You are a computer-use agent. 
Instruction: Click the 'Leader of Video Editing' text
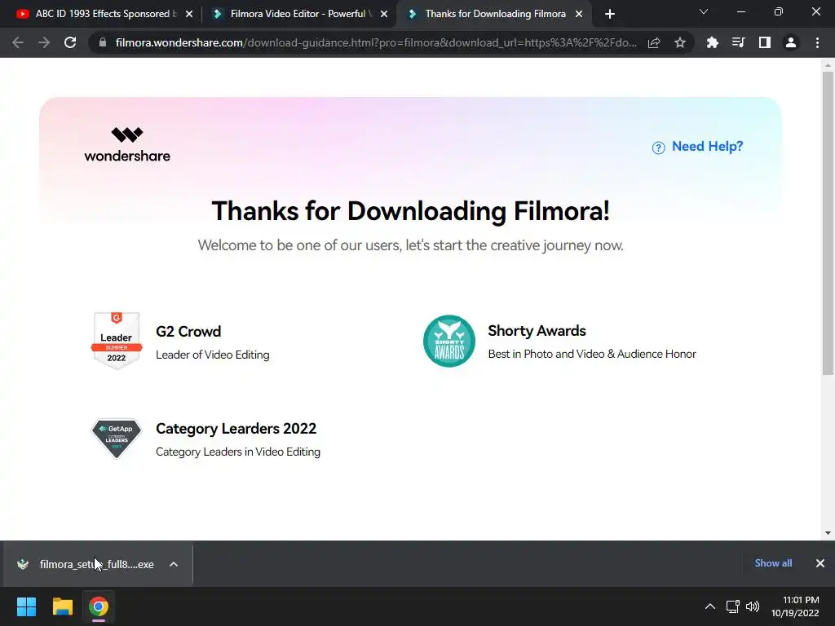[213, 355]
